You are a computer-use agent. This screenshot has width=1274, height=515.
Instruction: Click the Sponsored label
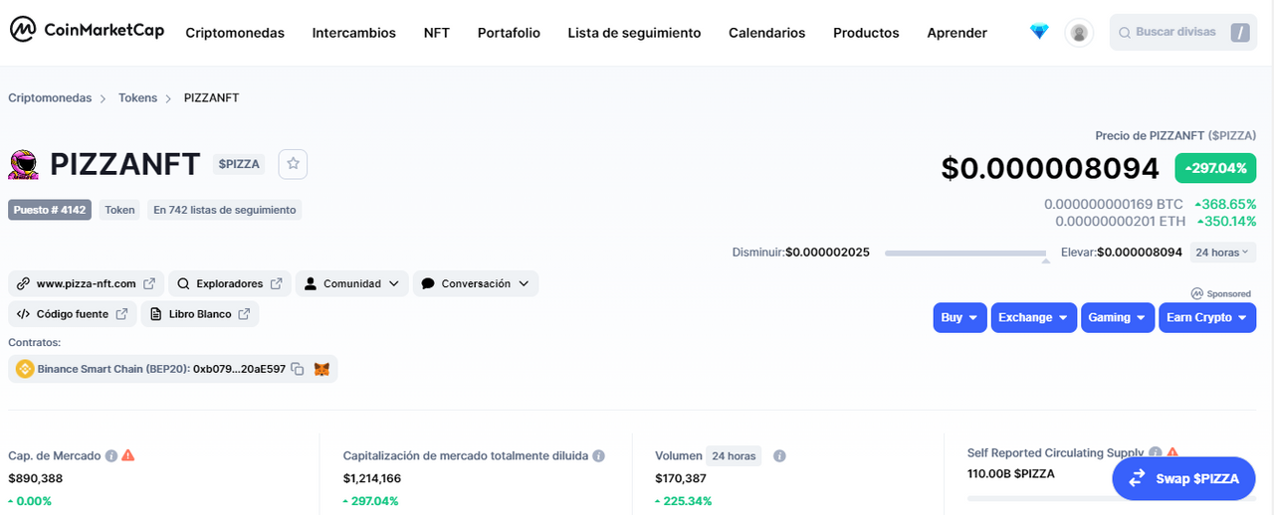pyautogui.click(x=1221, y=293)
